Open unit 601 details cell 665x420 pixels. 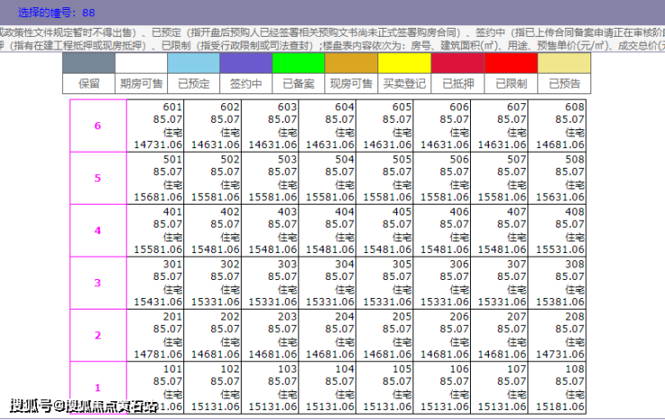click(x=156, y=126)
